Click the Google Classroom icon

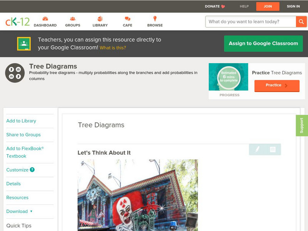(x=24, y=44)
